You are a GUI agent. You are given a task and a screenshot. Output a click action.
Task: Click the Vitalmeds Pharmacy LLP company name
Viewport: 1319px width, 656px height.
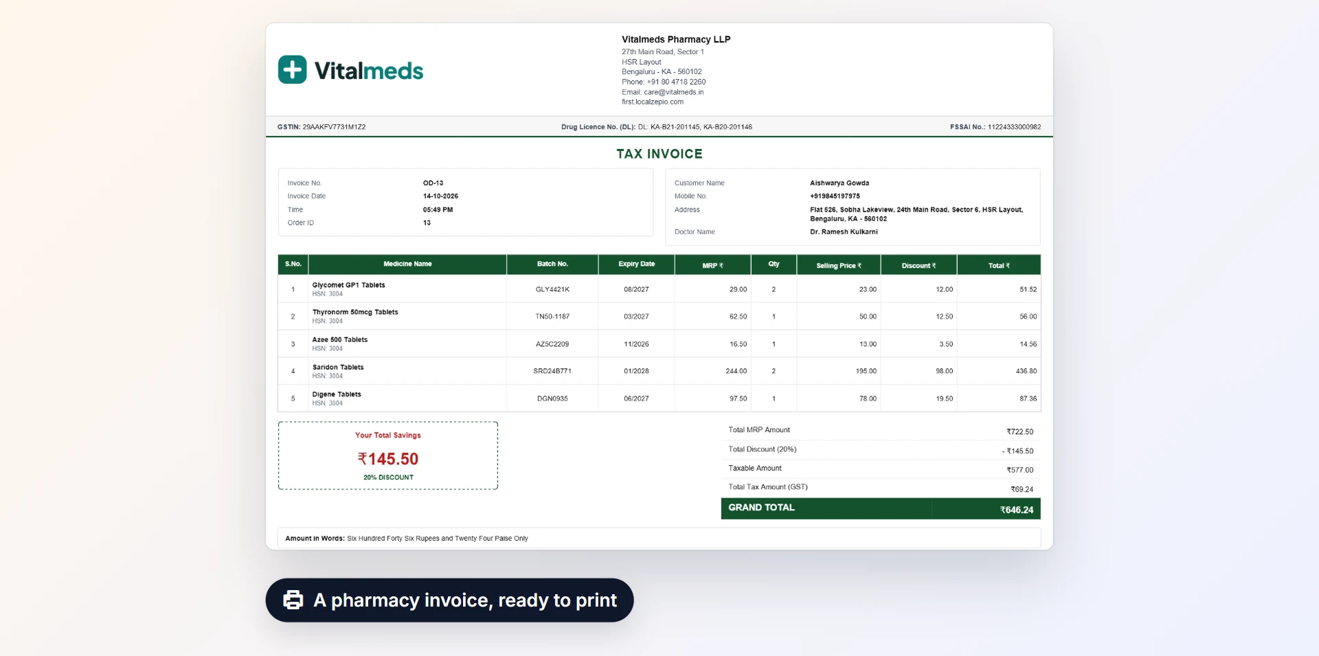click(676, 40)
